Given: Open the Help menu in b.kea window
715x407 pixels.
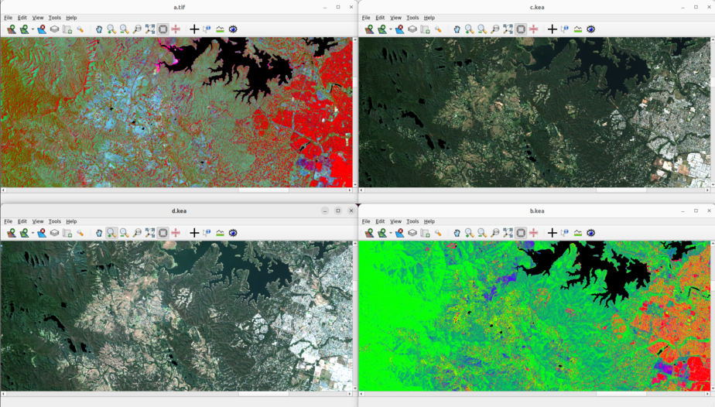Looking at the screenshot, I should pyautogui.click(x=429, y=221).
